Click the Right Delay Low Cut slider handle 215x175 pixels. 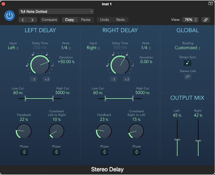coord(105,99)
